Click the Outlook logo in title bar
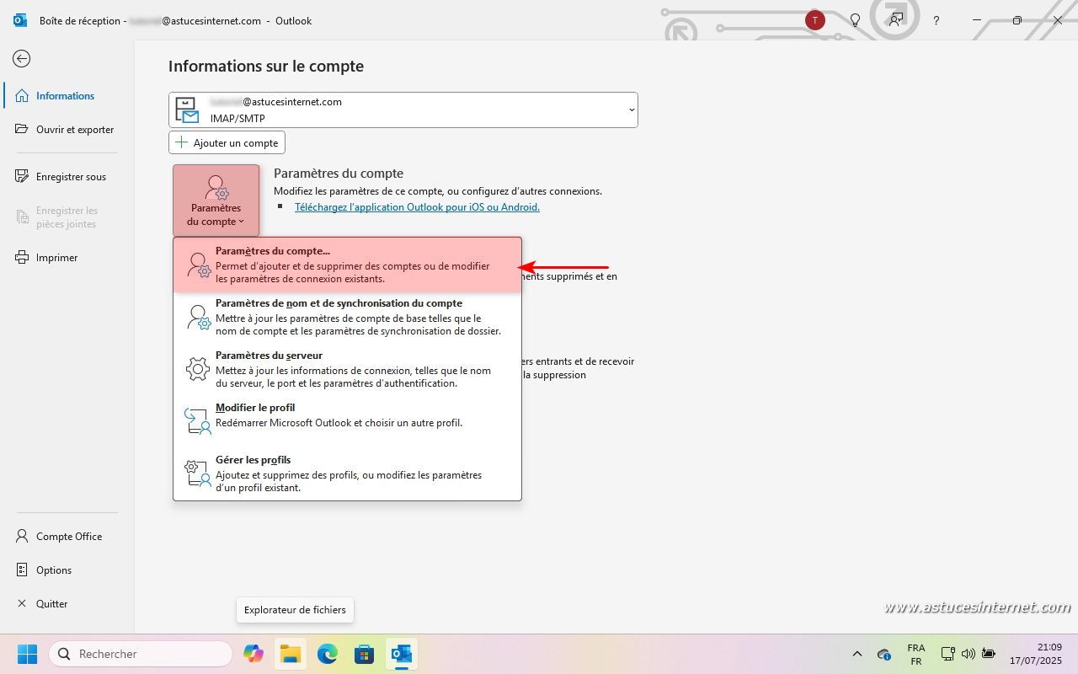The width and height of the screenshot is (1078, 674). tap(20, 20)
